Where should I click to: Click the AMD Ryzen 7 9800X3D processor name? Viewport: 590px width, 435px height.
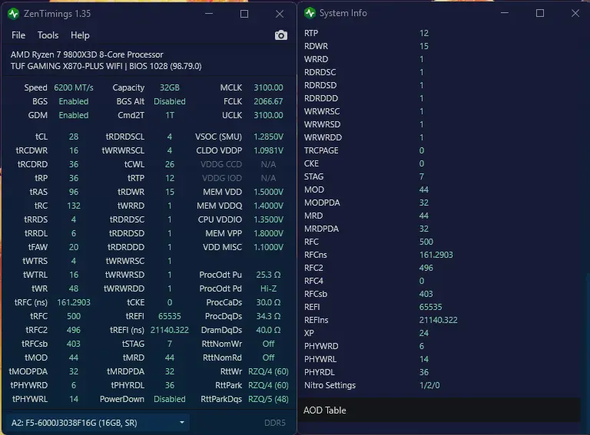point(87,54)
